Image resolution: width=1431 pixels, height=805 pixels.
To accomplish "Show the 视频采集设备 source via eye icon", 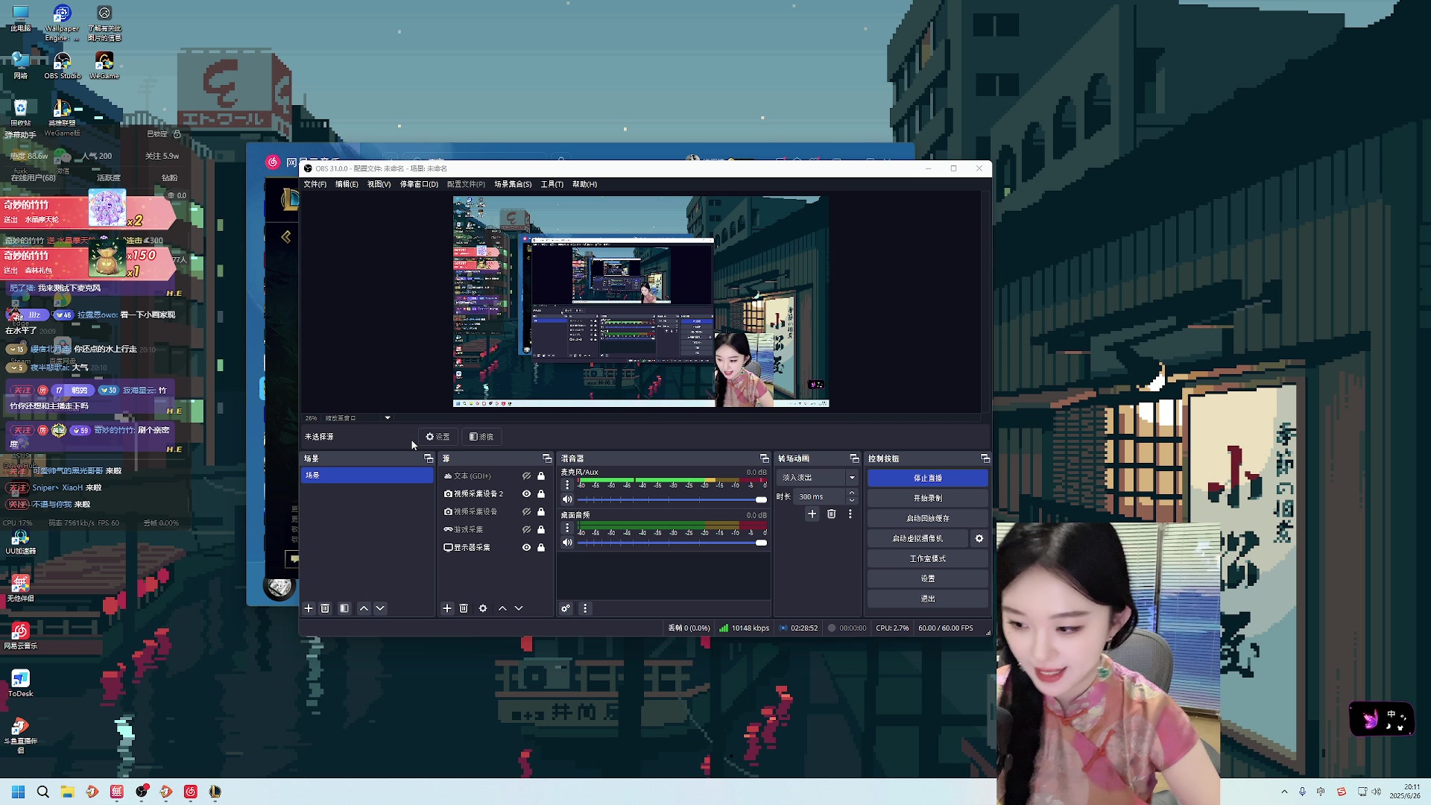I will pyautogui.click(x=526, y=511).
